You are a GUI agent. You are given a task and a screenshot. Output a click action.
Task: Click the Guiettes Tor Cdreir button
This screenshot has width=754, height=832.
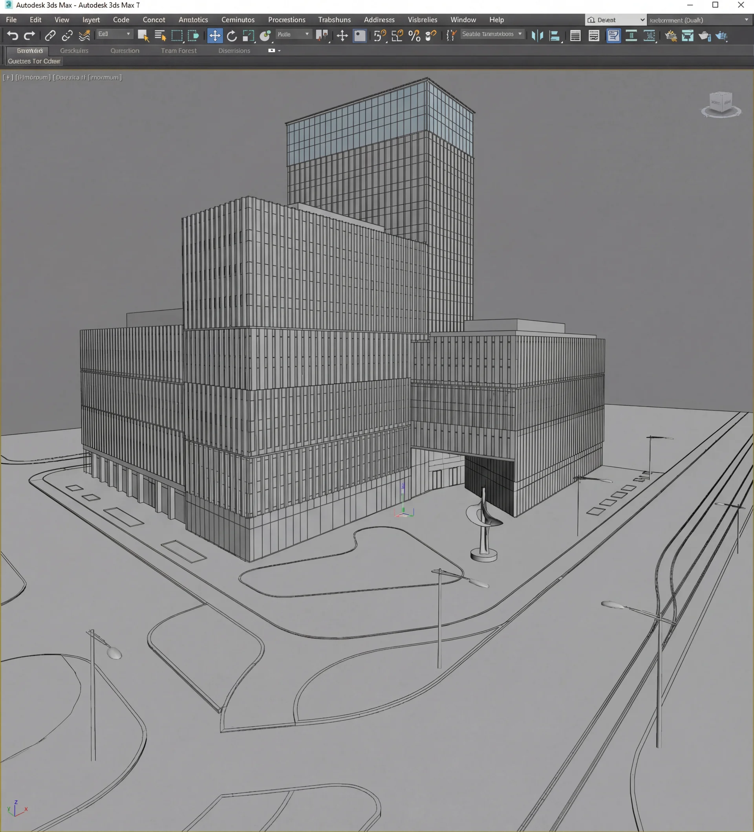click(x=34, y=61)
